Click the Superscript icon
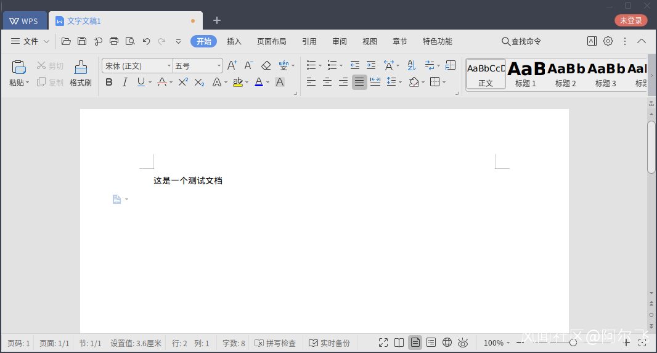 pyautogui.click(x=183, y=82)
